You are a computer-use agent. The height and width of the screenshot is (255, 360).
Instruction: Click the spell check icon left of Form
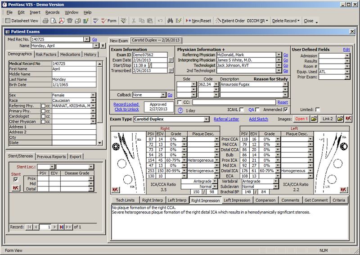(96, 21)
